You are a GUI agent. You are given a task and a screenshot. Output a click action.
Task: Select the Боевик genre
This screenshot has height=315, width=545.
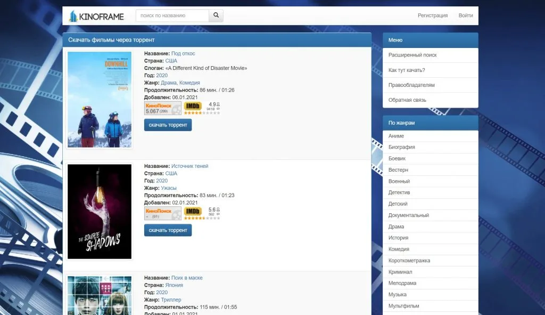click(x=430, y=158)
